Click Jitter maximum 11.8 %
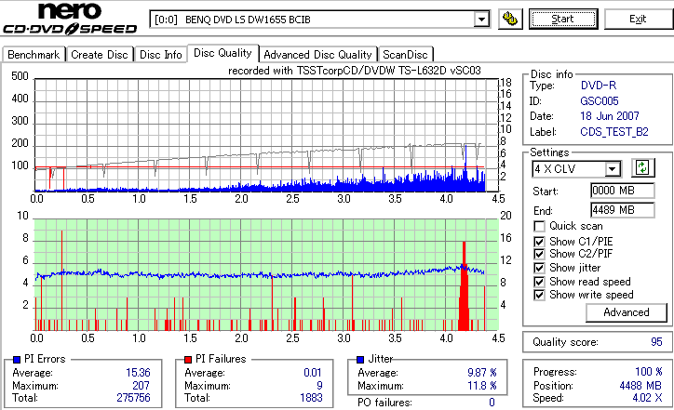Viewport: 674px width, 410px height. (482, 386)
